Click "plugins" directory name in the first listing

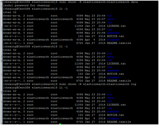click(113, 40)
